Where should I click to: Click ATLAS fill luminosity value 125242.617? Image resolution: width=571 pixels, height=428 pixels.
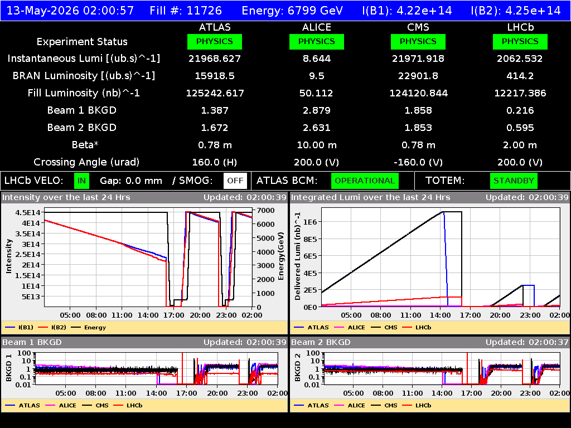tap(215, 93)
